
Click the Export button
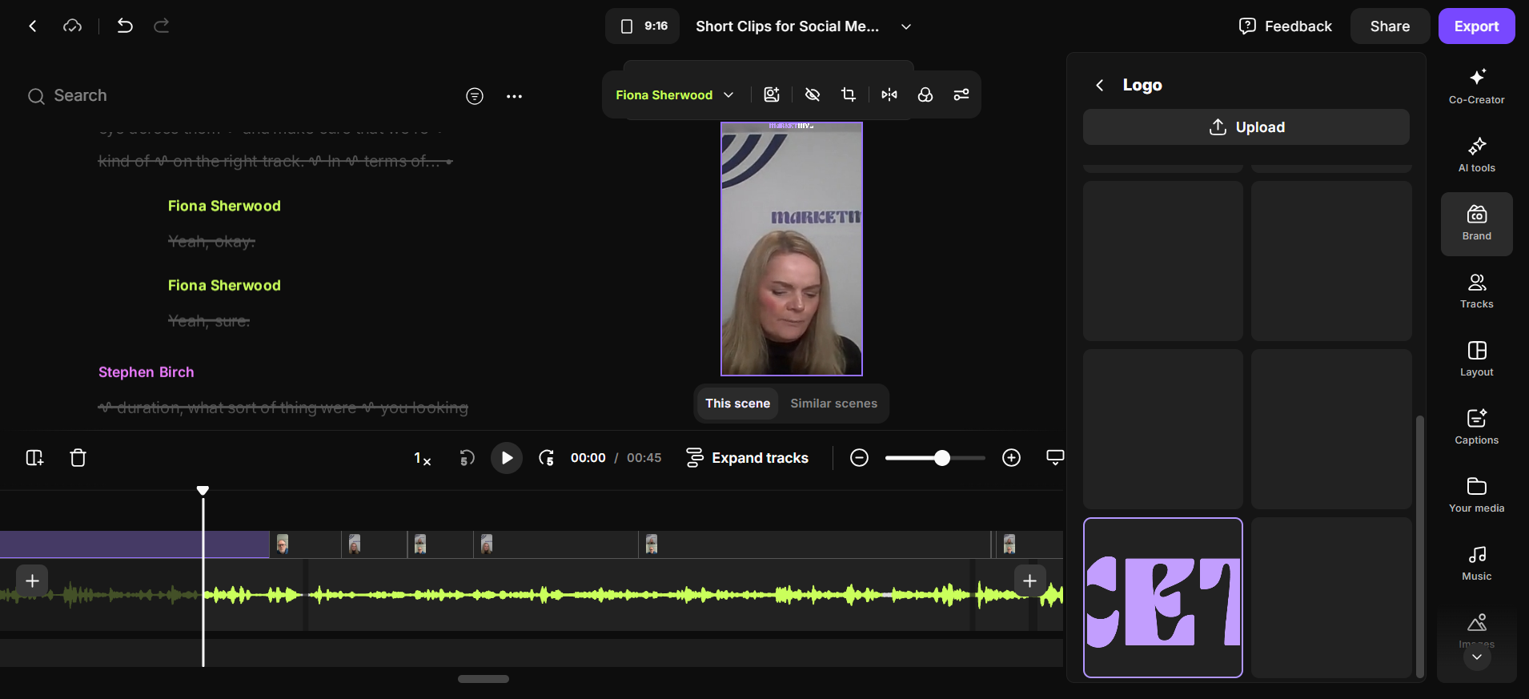[x=1476, y=26]
